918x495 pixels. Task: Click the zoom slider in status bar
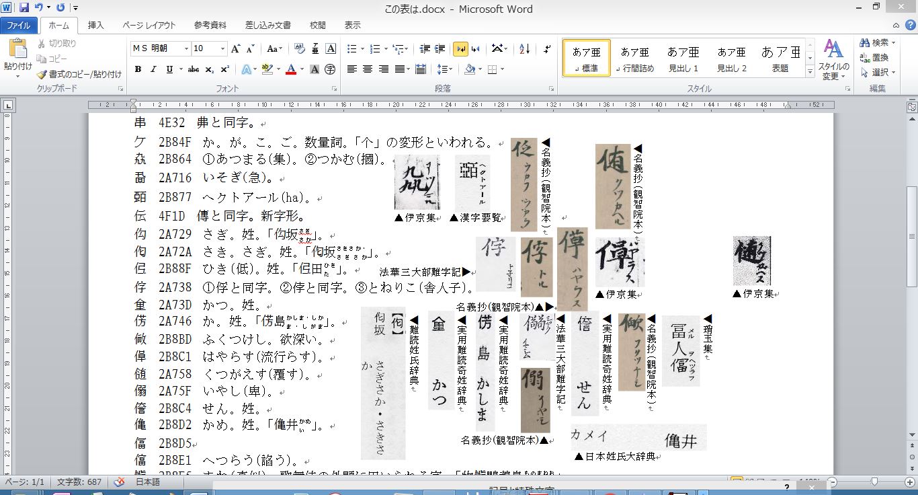tap(874, 482)
